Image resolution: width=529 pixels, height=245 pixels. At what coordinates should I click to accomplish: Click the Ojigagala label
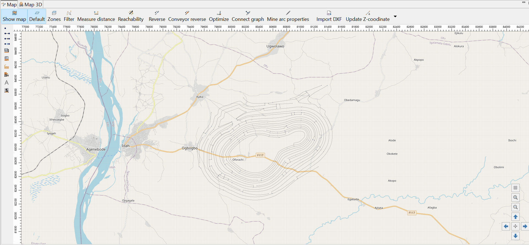[x=128, y=201]
